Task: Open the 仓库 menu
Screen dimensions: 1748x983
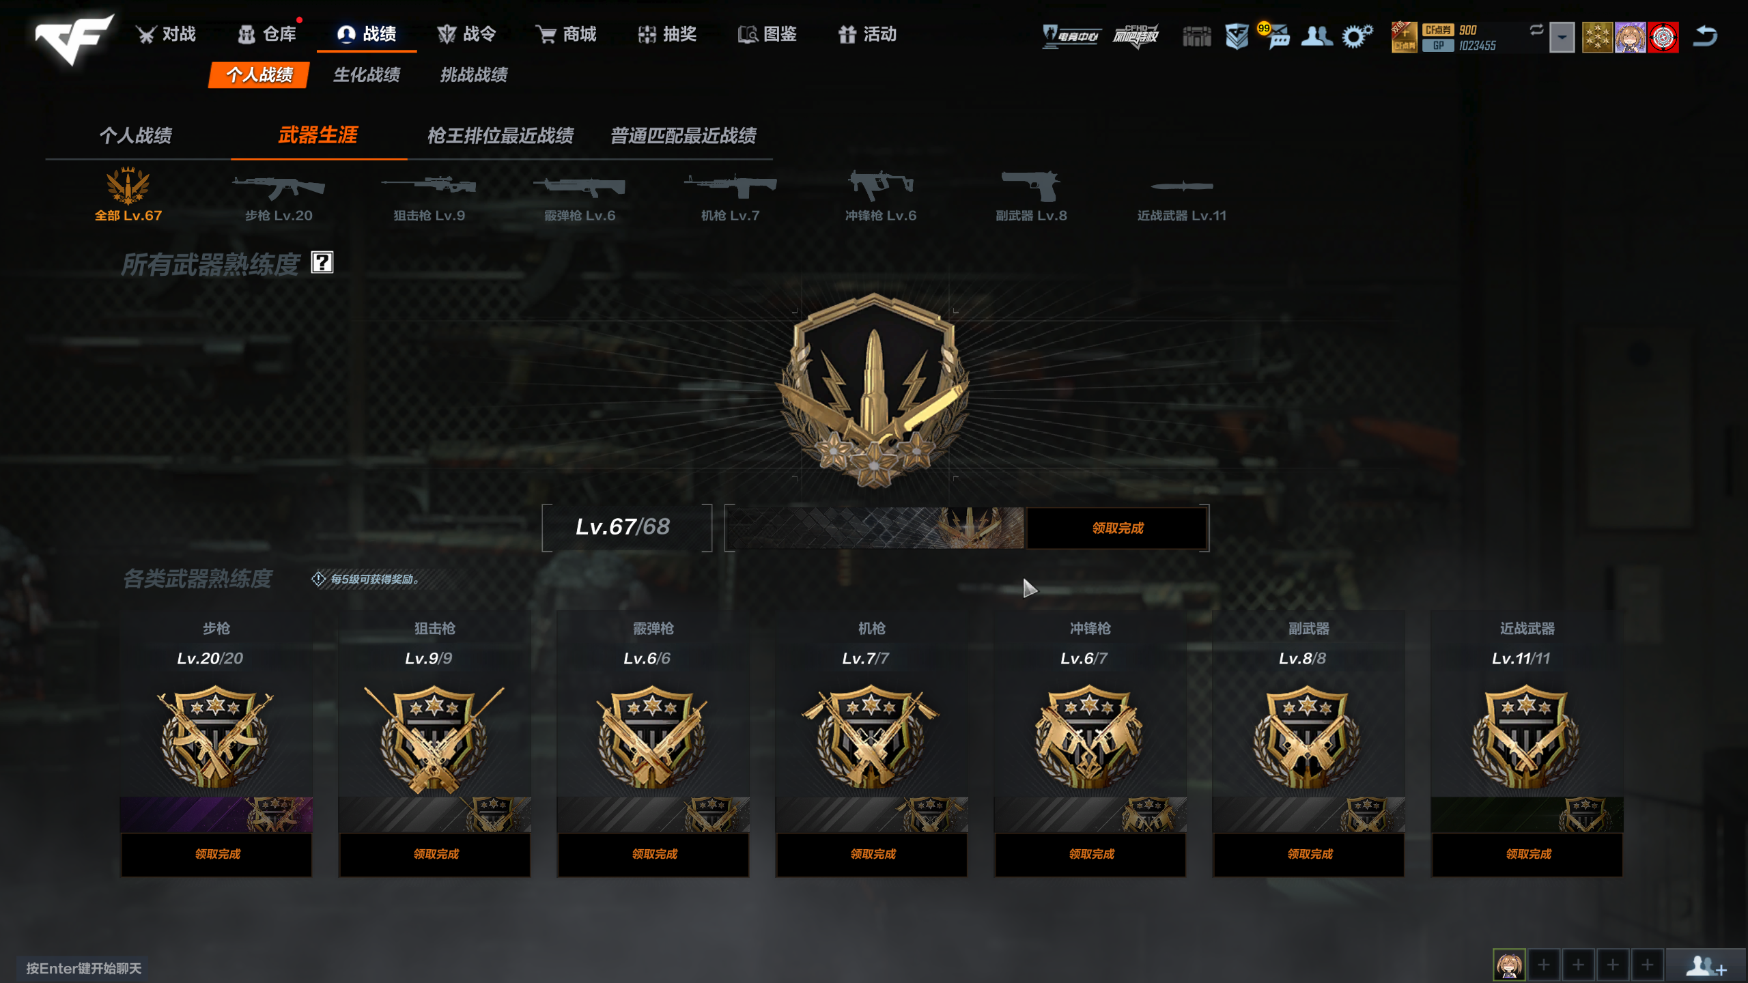Action: click(x=267, y=33)
